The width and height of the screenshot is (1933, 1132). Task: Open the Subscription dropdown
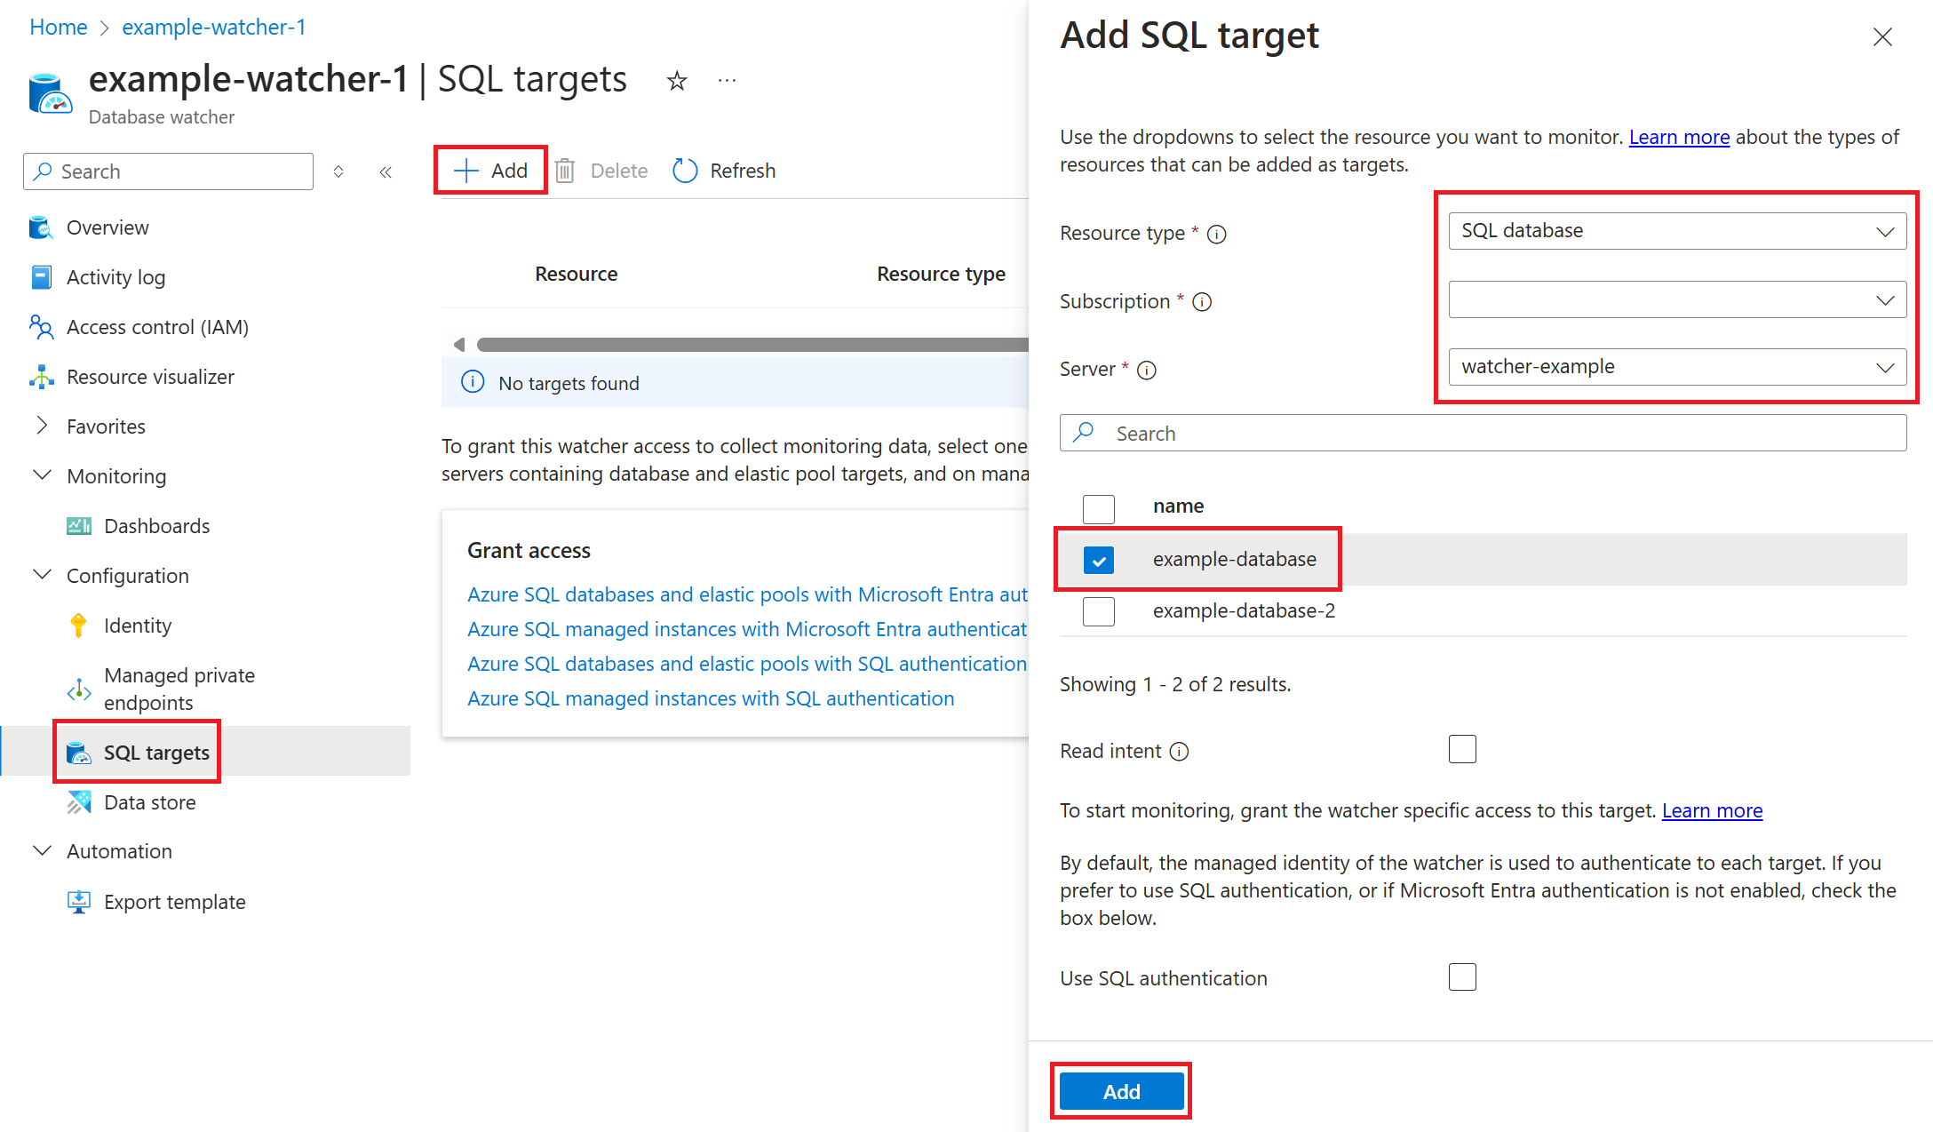(1676, 300)
